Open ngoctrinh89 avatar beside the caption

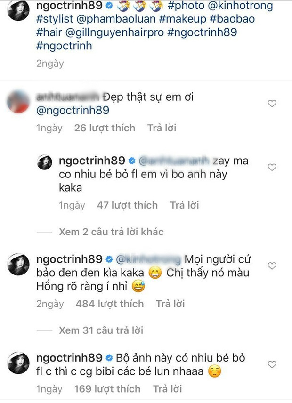coord(18,10)
